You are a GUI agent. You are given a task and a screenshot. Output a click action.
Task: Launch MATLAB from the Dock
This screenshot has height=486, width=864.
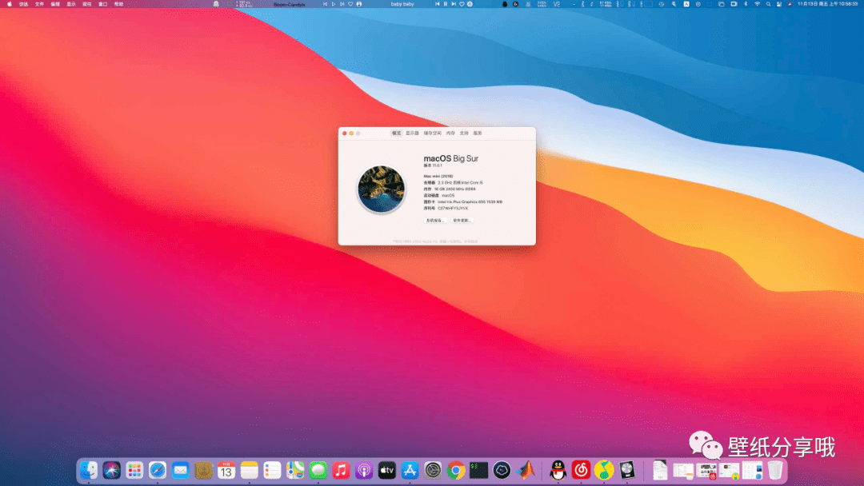526,470
